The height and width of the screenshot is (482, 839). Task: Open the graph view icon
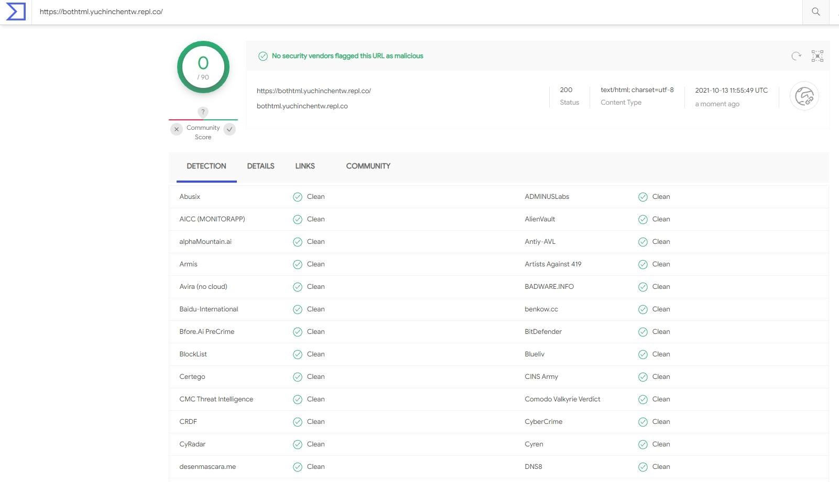click(817, 56)
